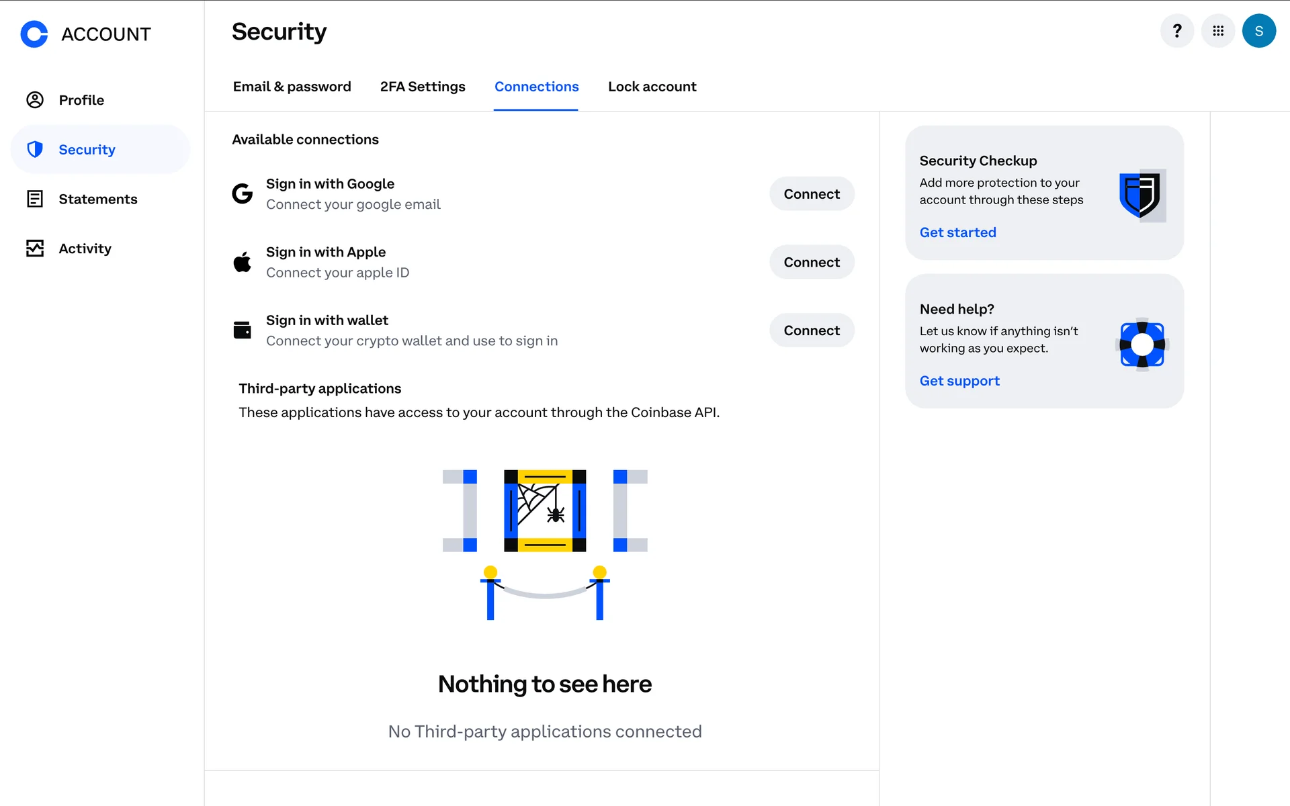
Task: Connect your crypto wallet sign in
Action: 811,330
